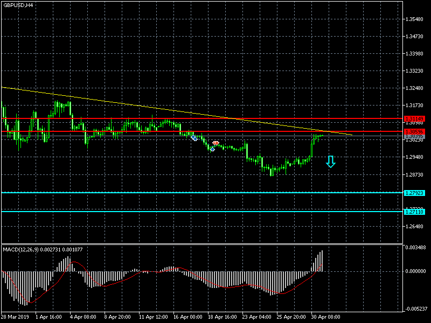The image size is (431, 323).
Task: Click the tallest rightmost MACD histogram bar
Action: (322, 261)
